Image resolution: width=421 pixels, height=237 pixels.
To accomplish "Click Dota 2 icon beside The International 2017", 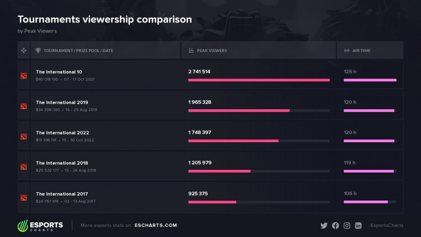I will click(24, 197).
